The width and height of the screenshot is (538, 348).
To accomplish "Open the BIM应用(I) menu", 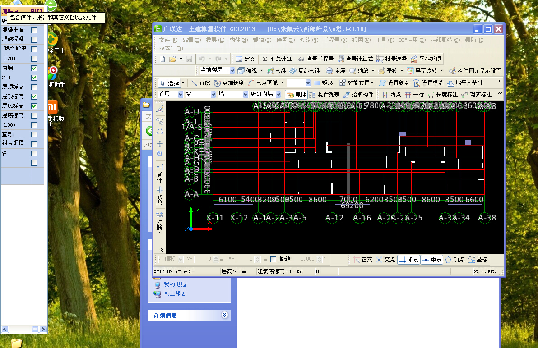I will click(x=412, y=40).
